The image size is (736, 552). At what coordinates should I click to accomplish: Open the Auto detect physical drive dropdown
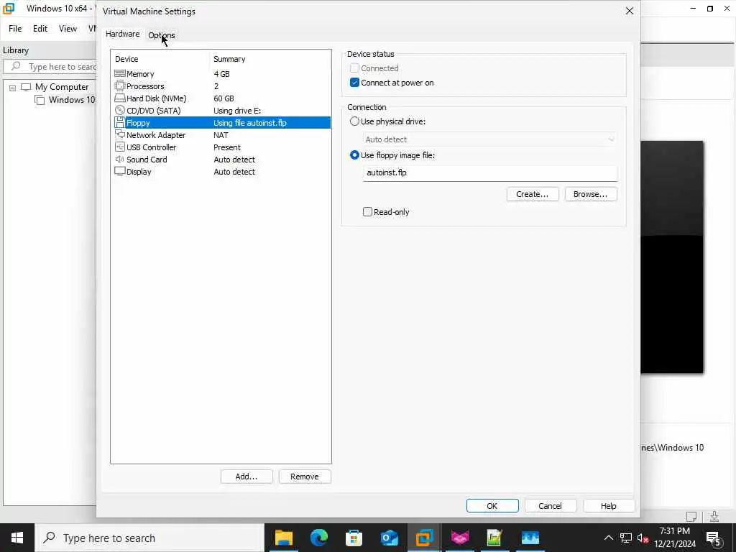pyautogui.click(x=489, y=139)
